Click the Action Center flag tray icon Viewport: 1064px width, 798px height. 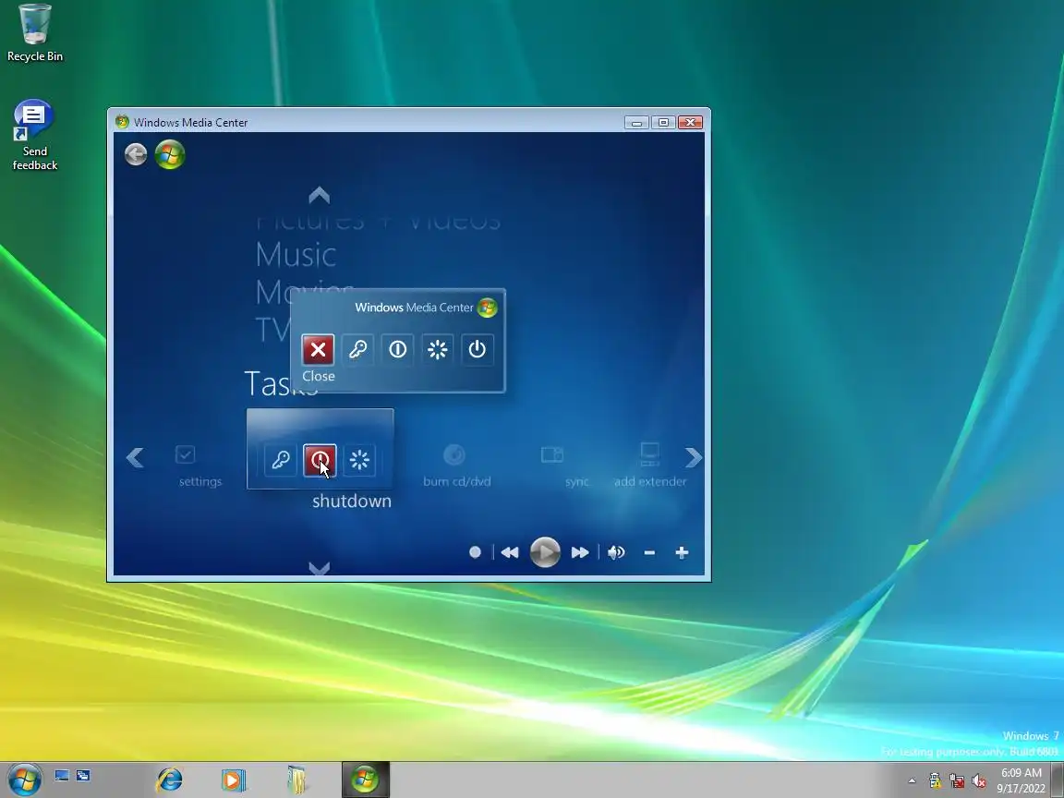[x=935, y=781]
